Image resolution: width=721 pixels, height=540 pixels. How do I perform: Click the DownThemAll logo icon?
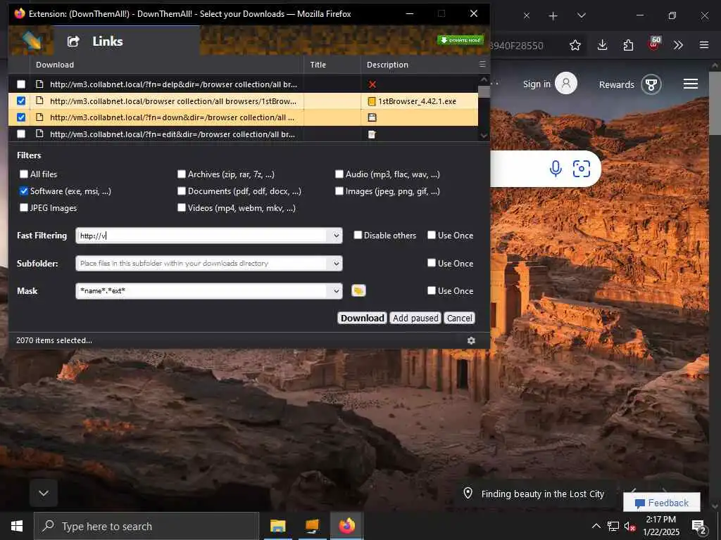[31, 40]
